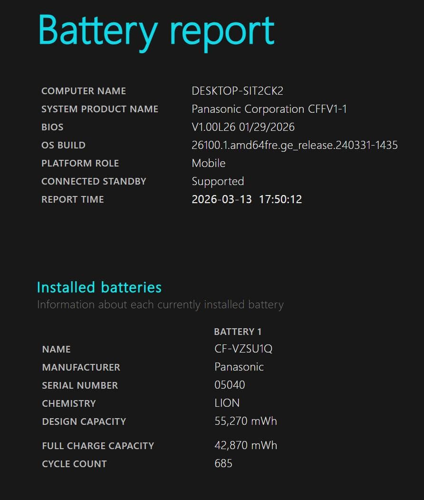The width and height of the screenshot is (424, 500).
Task: Select the Mobile platform role value
Action: point(209,163)
